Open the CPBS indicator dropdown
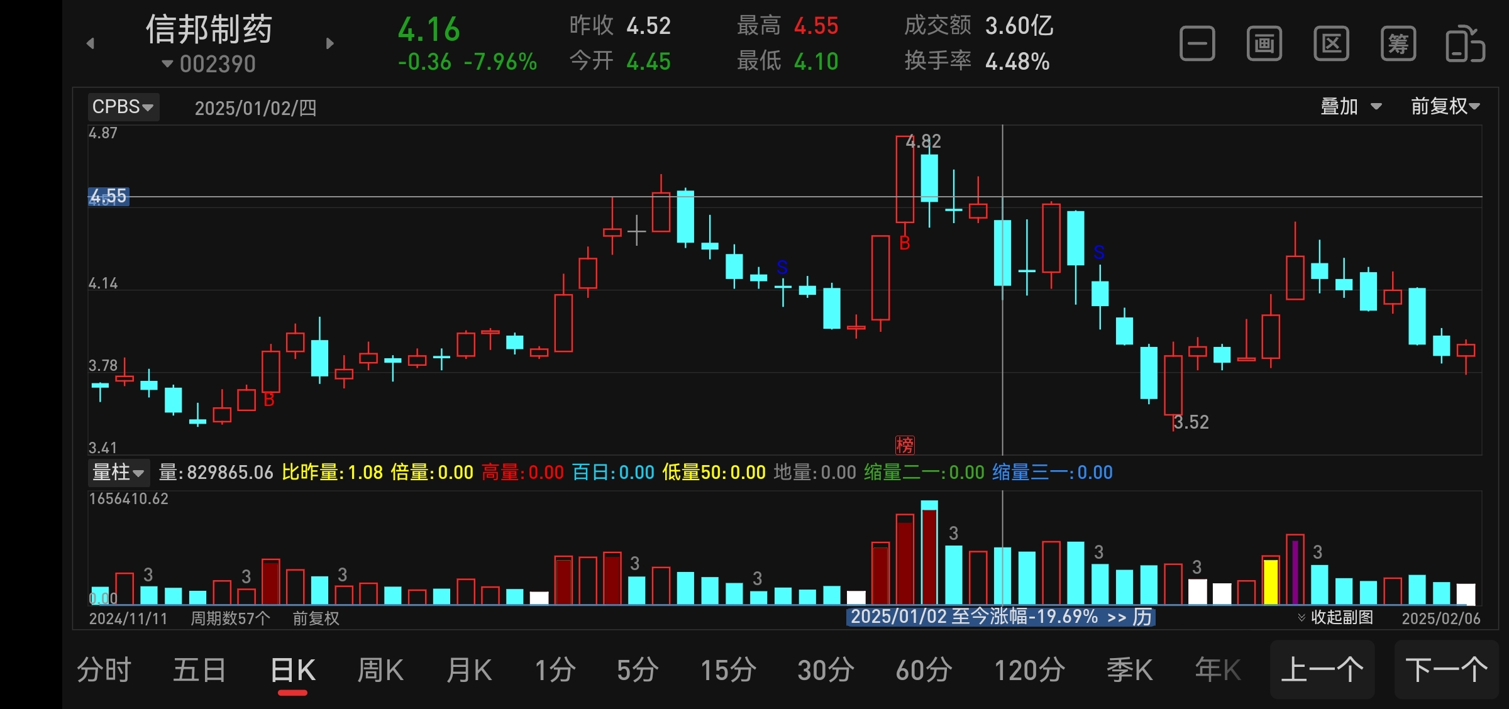The image size is (1509, 709). [123, 107]
